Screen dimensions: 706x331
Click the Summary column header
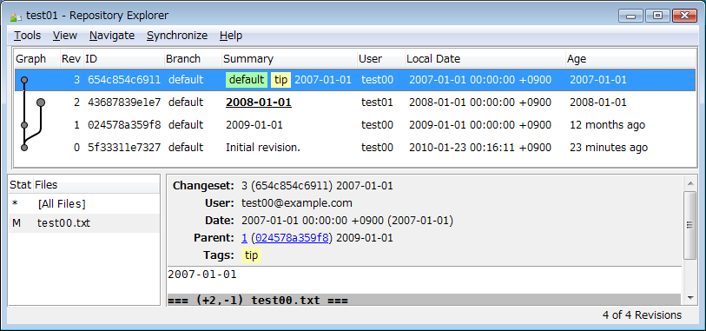click(289, 59)
